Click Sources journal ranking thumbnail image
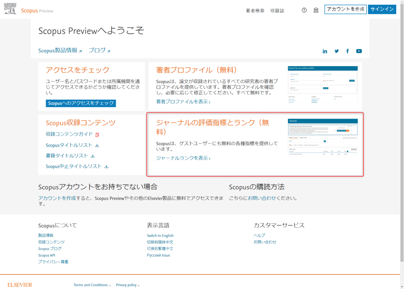This screenshot has width=404, height=289. click(x=323, y=137)
